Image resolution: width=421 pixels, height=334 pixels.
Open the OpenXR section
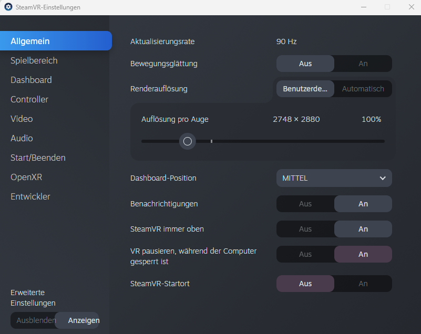pos(26,177)
